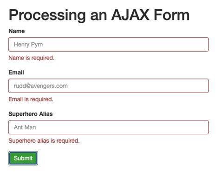Click the word 'Form' in the heading
The height and width of the screenshot is (172, 220).
[x=172, y=15]
